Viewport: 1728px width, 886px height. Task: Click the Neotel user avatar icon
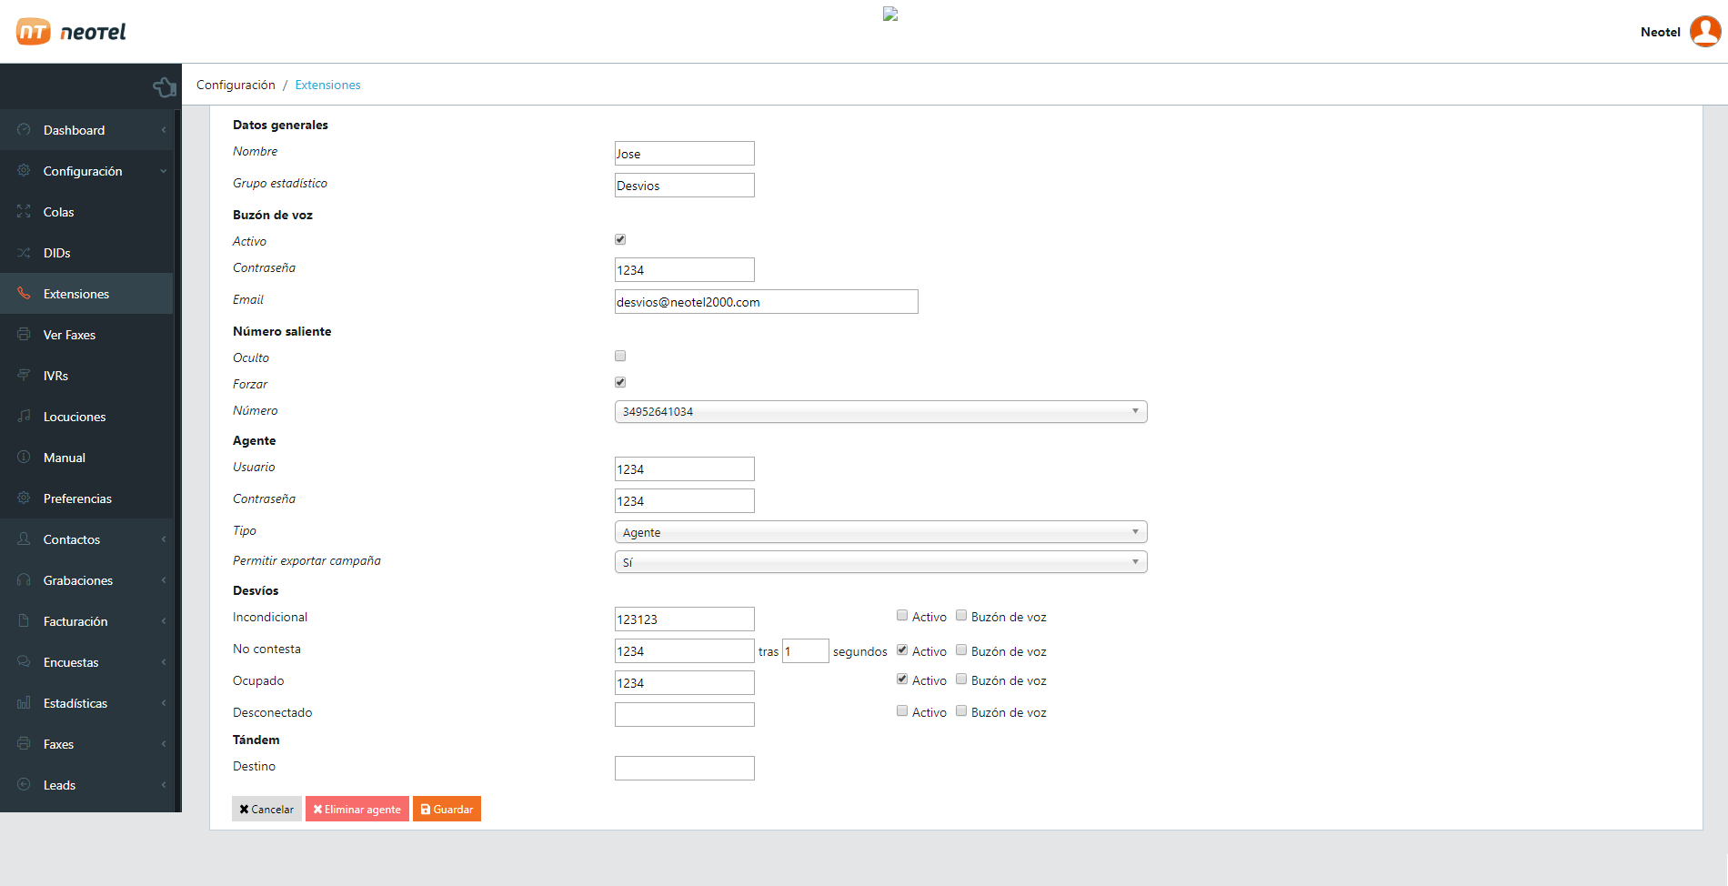pyautogui.click(x=1705, y=31)
